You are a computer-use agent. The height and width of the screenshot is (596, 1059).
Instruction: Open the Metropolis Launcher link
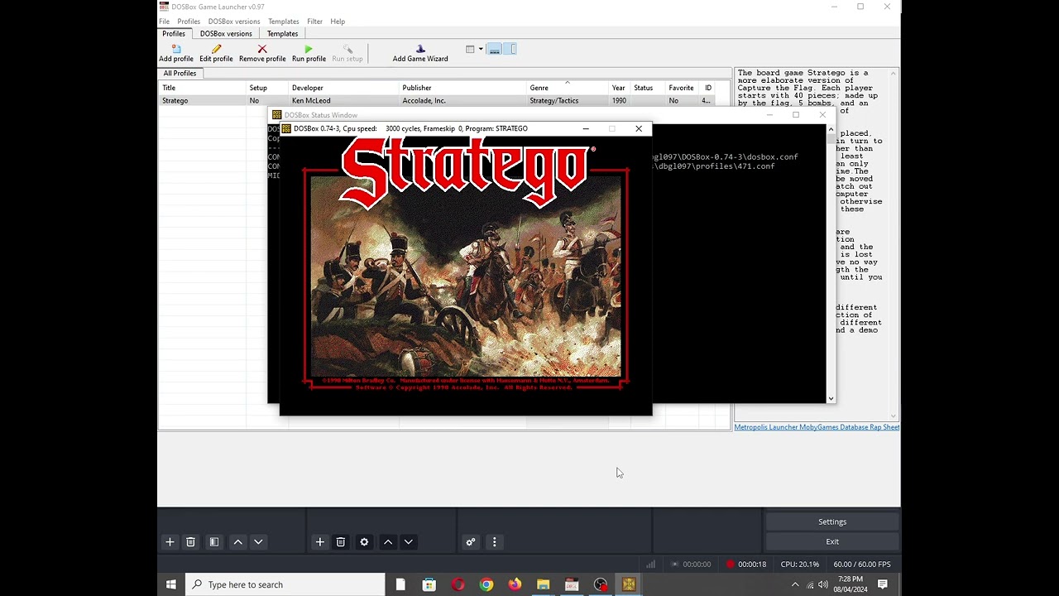click(767, 427)
